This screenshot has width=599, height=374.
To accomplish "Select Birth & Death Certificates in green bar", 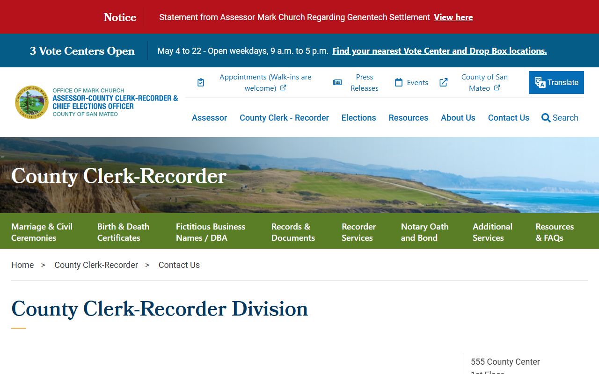I will 123,232.
